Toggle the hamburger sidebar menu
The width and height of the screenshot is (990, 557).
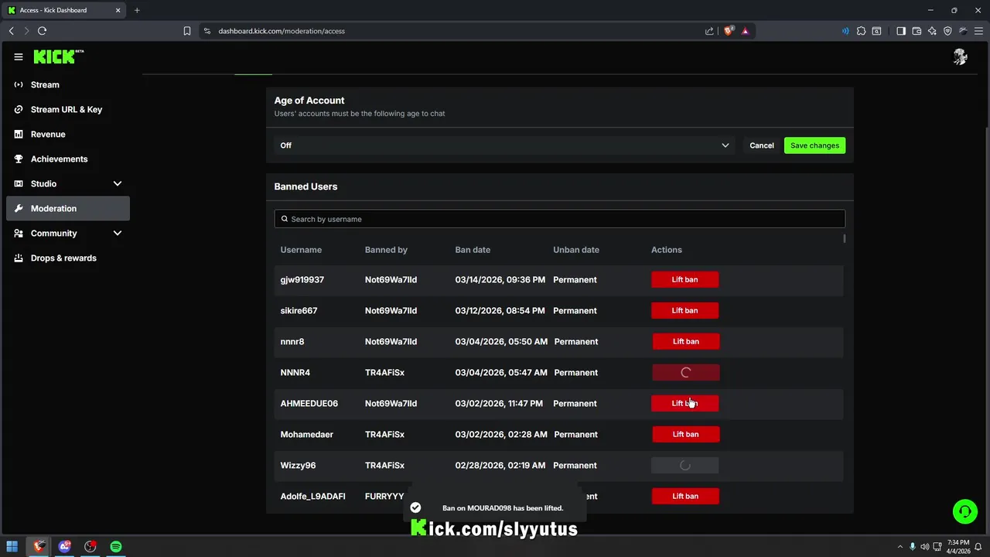(19, 56)
